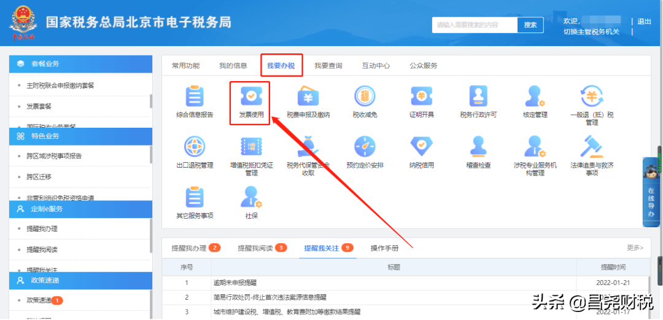663x320 pixels.
Task: Open the 提醒我关注 reminders tab
Action: click(x=328, y=248)
